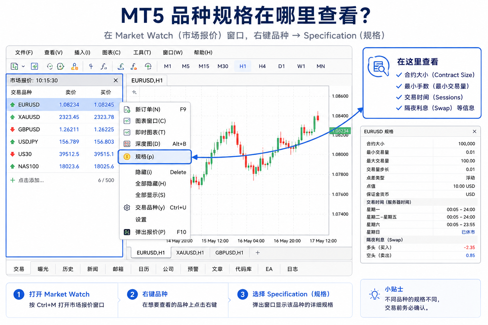This screenshot has width=488, height=325.
Task: Click the EURUSD green up-arrow icon
Action: pyautogui.click(x=12, y=105)
